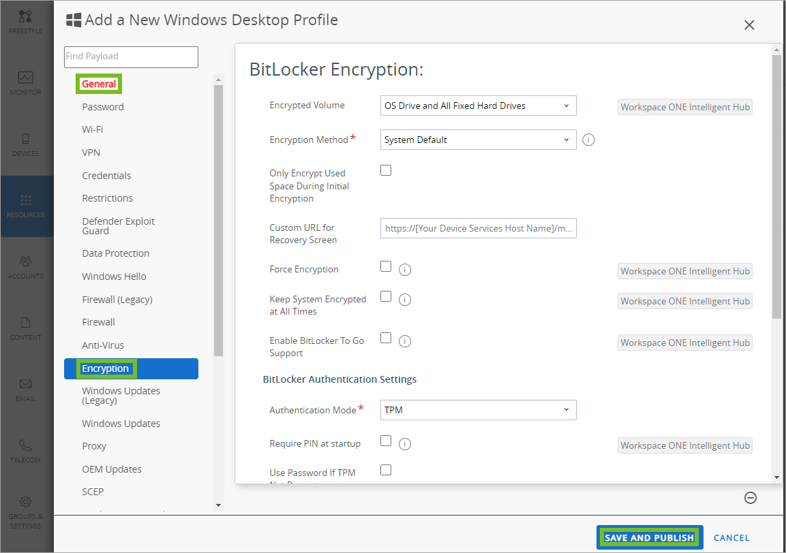Select the Windows Updates payload
This screenshot has height=553, width=786.
click(121, 424)
